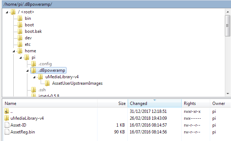The image size is (231, 141).
Task: Click the .ssh folder icon
Action: (x=33, y=90)
